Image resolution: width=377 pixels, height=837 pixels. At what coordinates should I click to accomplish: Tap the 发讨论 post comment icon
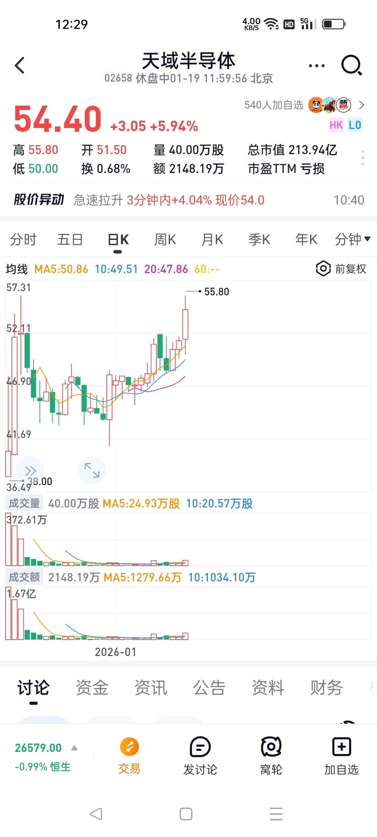[200, 747]
